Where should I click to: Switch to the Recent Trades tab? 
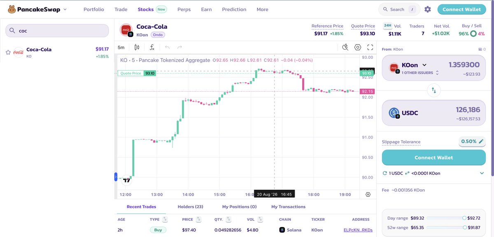click(x=141, y=207)
